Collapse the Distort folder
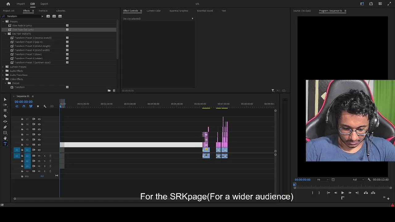 point(6,83)
